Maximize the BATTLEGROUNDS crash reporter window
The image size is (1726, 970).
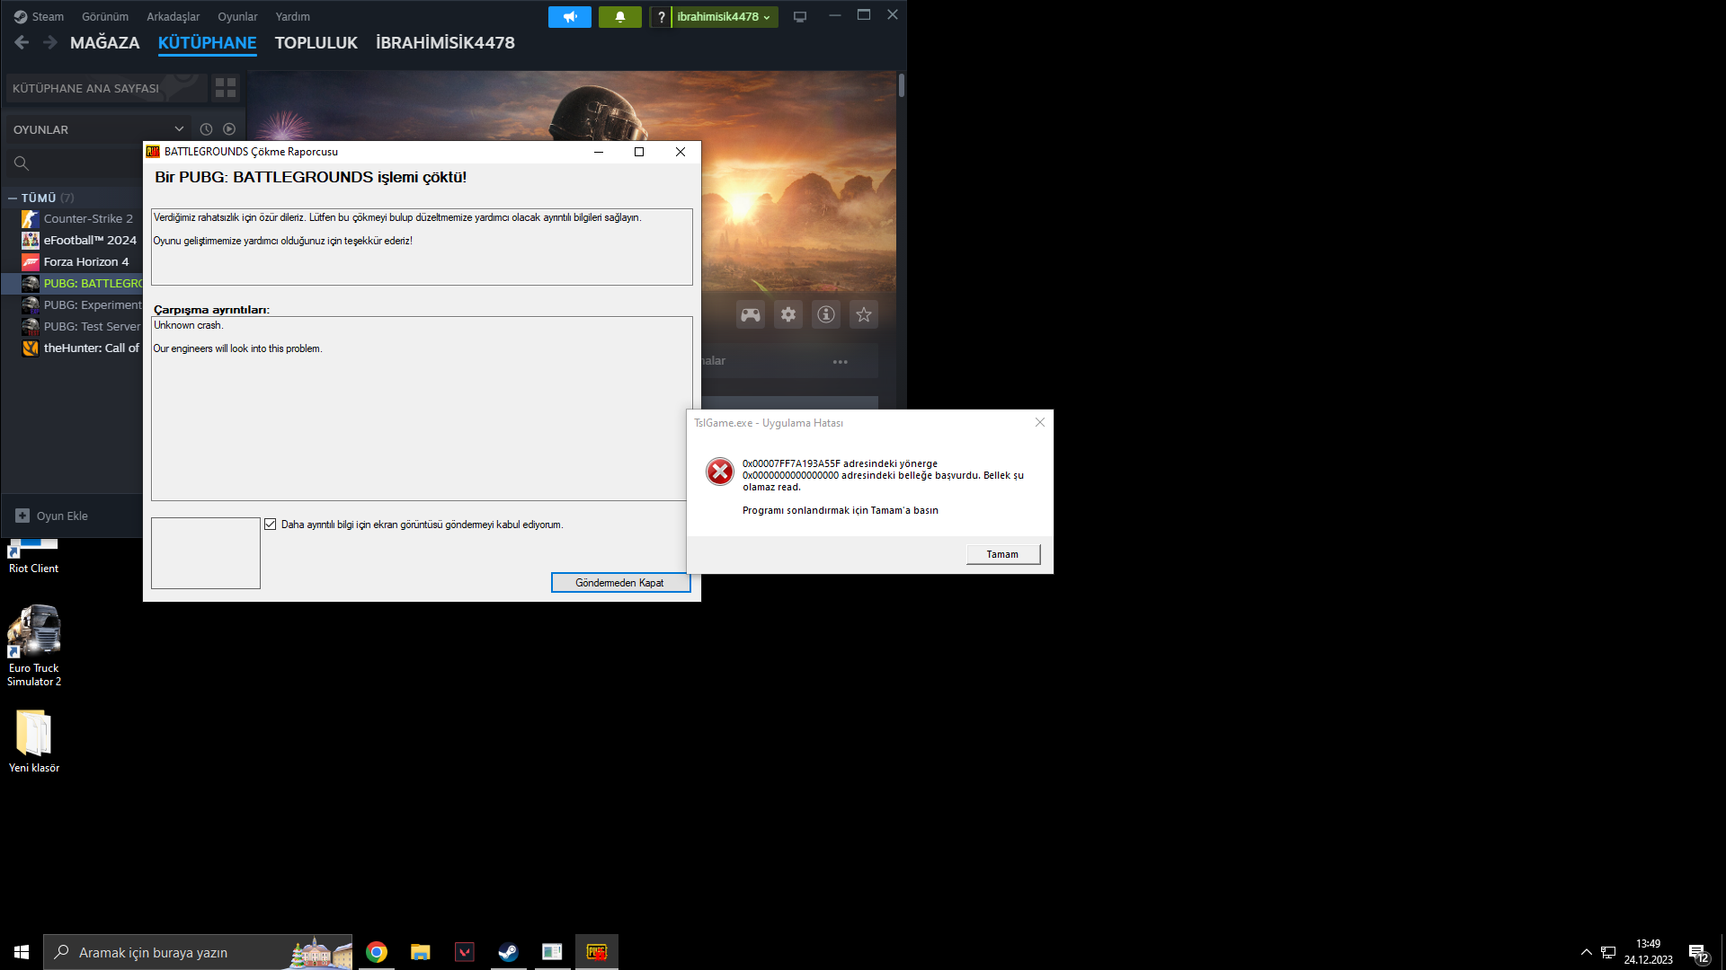pyautogui.click(x=639, y=152)
